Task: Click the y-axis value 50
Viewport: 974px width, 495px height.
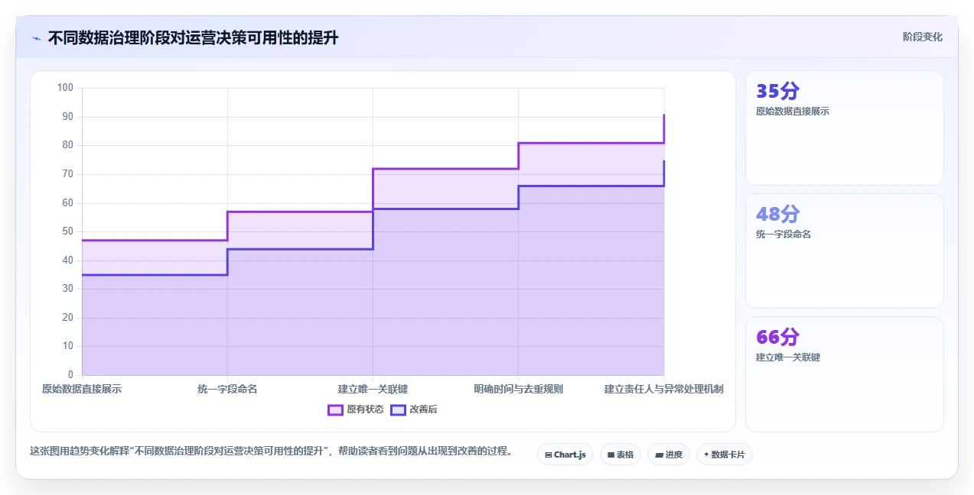Action: (67, 231)
